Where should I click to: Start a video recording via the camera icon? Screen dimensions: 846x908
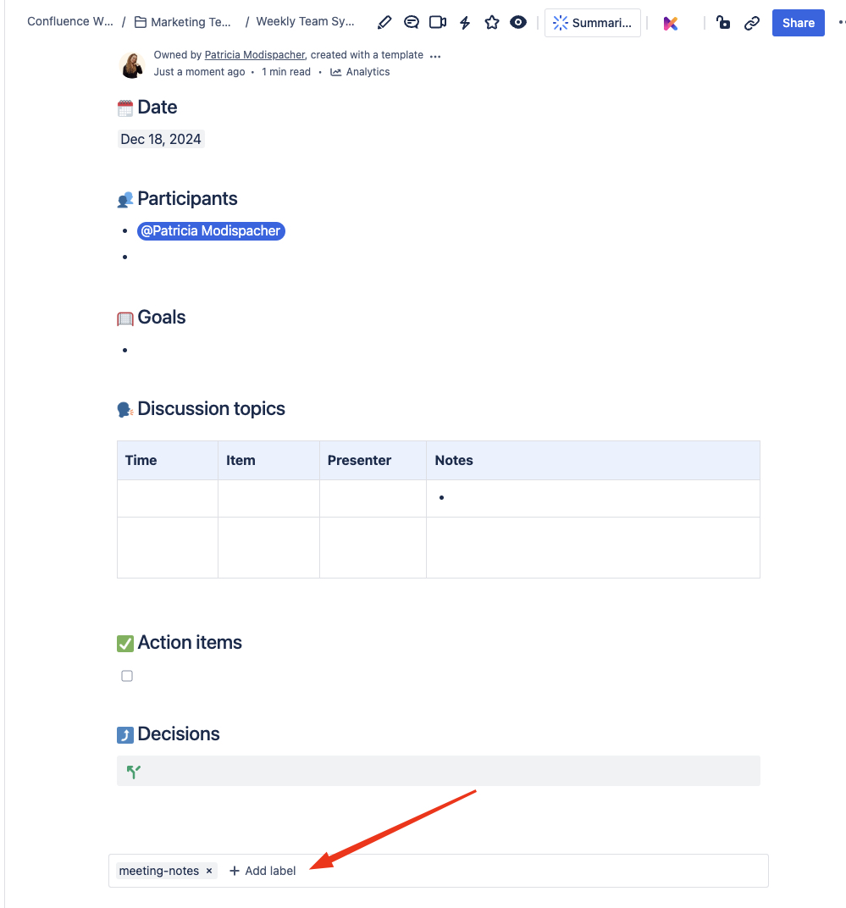437,22
